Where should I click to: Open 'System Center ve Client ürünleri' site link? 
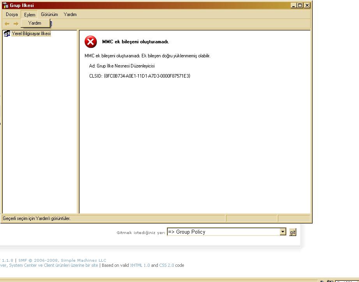click(49, 265)
